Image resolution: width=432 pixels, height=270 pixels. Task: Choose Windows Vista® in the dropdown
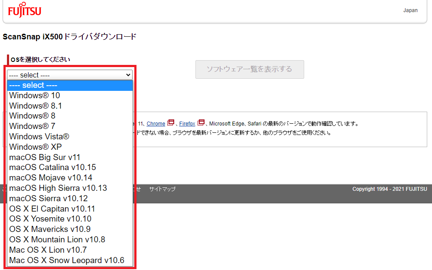click(70, 136)
